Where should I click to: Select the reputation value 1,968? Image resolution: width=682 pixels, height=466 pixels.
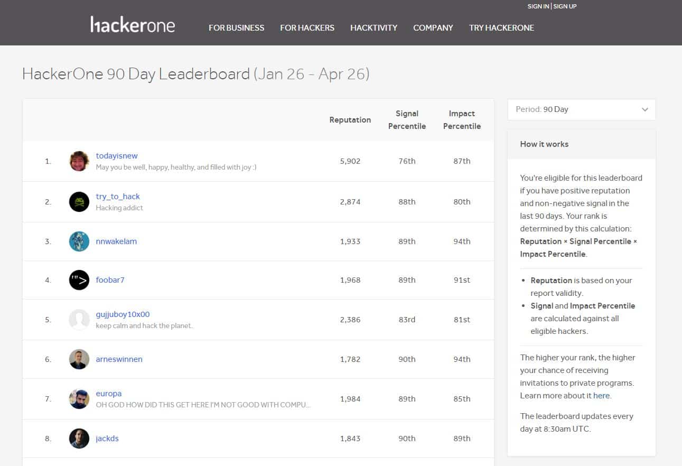coord(350,280)
